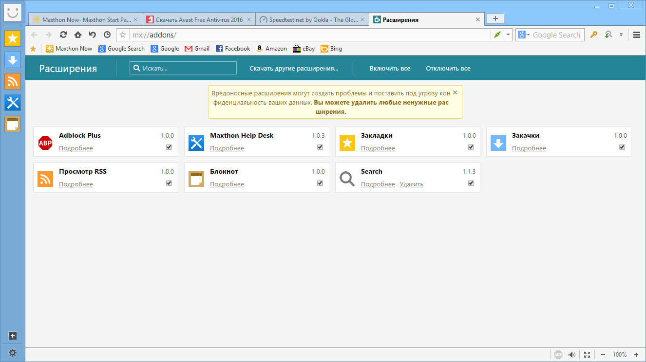Image resolution: width=646 pixels, height=362 pixels.
Task: Go to the home page icon
Action: 78,35
